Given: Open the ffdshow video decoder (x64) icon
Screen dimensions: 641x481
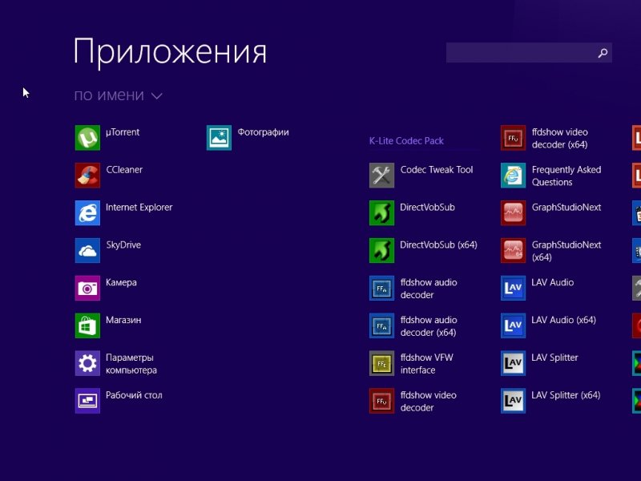Looking at the screenshot, I should click(514, 138).
